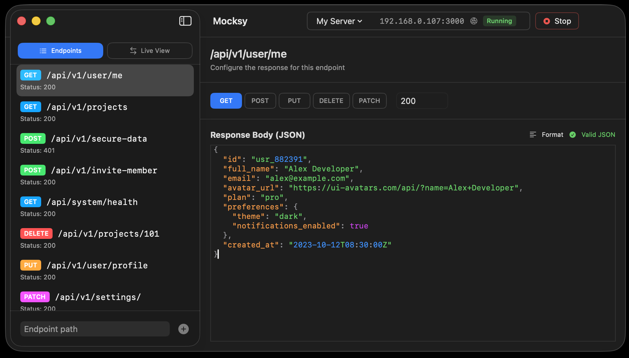Click the green Valid JSON checkmark
Image resolution: width=629 pixels, height=358 pixels.
click(x=573, y=134)
